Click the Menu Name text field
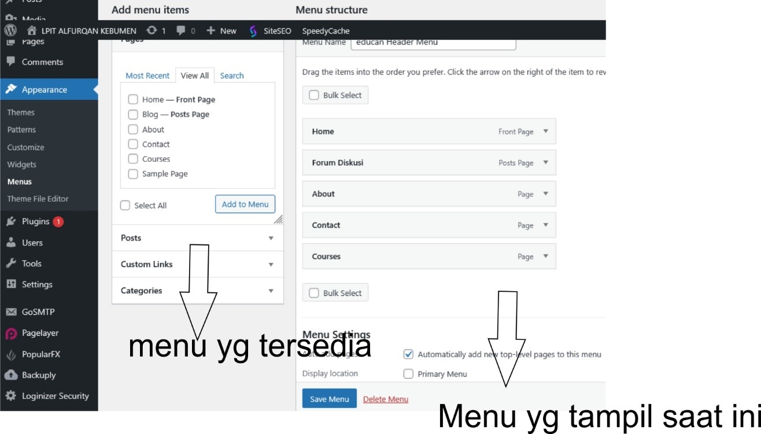 pyautogui.click(x=433, y=43)
